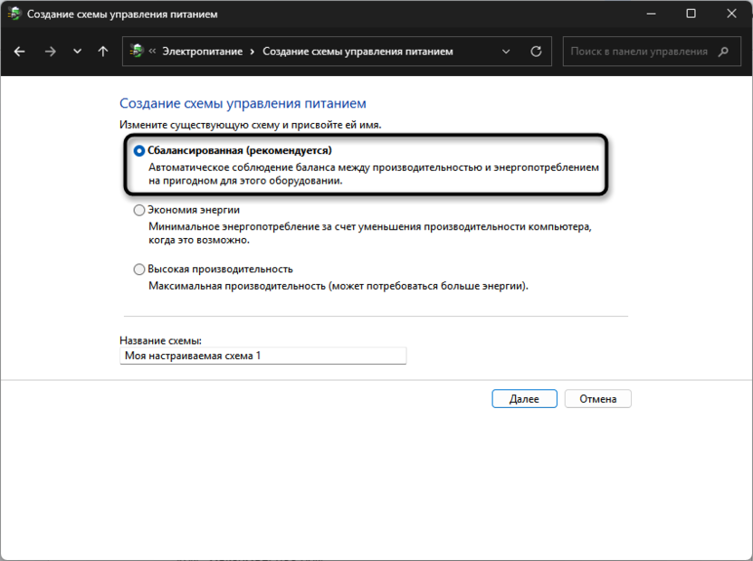Click the Forward navigation arrow

point(50,52)
